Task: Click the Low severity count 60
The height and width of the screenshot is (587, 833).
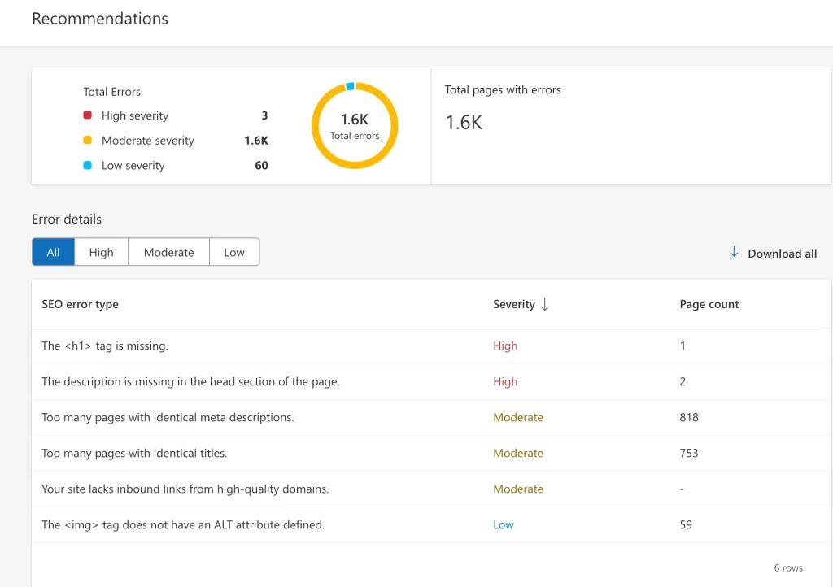Action: [x=261, y=166]
